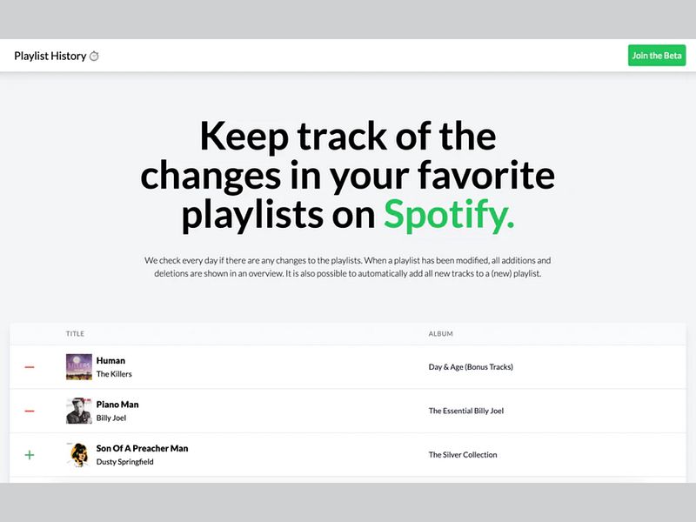Click the green plus icon beside Son Of A Preacher Man
Image resolution: width=696 pixels, height=522 pixels.
29,453
